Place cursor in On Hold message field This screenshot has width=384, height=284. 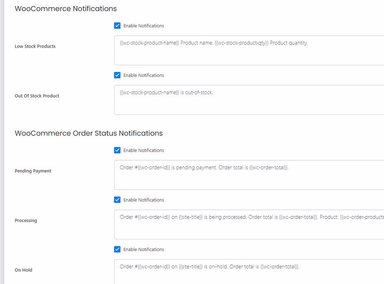pyautogui.click(x=249, y=272)
